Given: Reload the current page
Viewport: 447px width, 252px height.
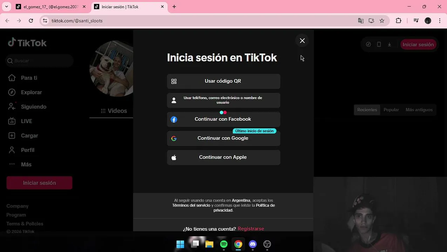Looking at the screenshot, I should tap(31, 21).
